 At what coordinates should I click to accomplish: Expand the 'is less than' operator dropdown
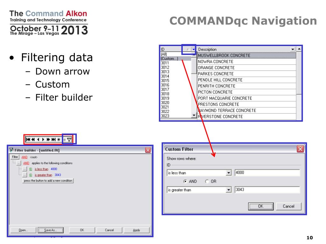tap(229, 173)
